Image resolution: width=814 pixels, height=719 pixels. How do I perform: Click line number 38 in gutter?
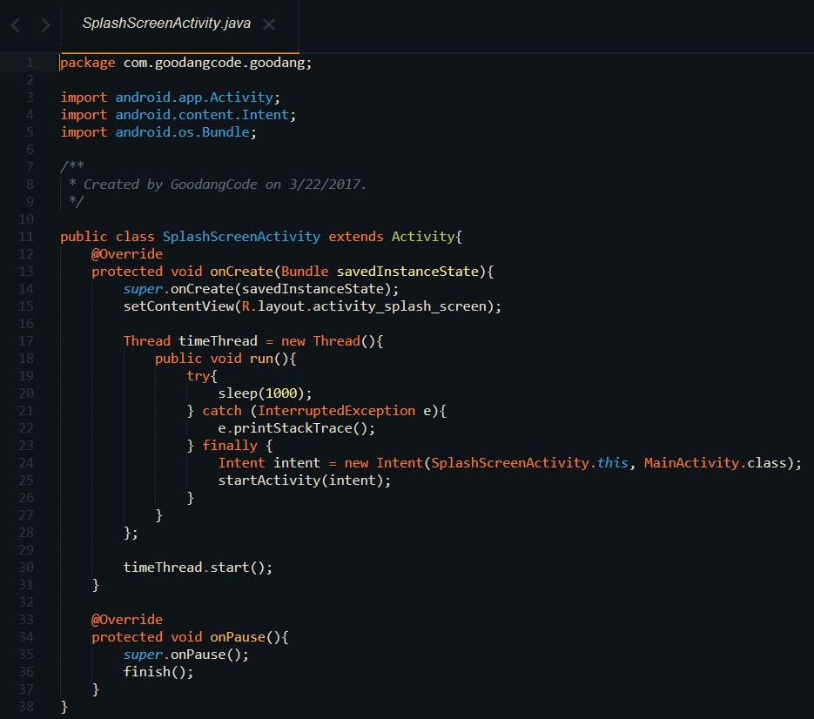click(26, 707)
